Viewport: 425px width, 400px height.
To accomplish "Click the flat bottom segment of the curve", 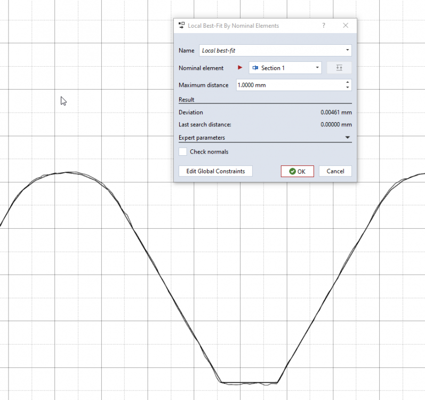I will coord(249,383).
